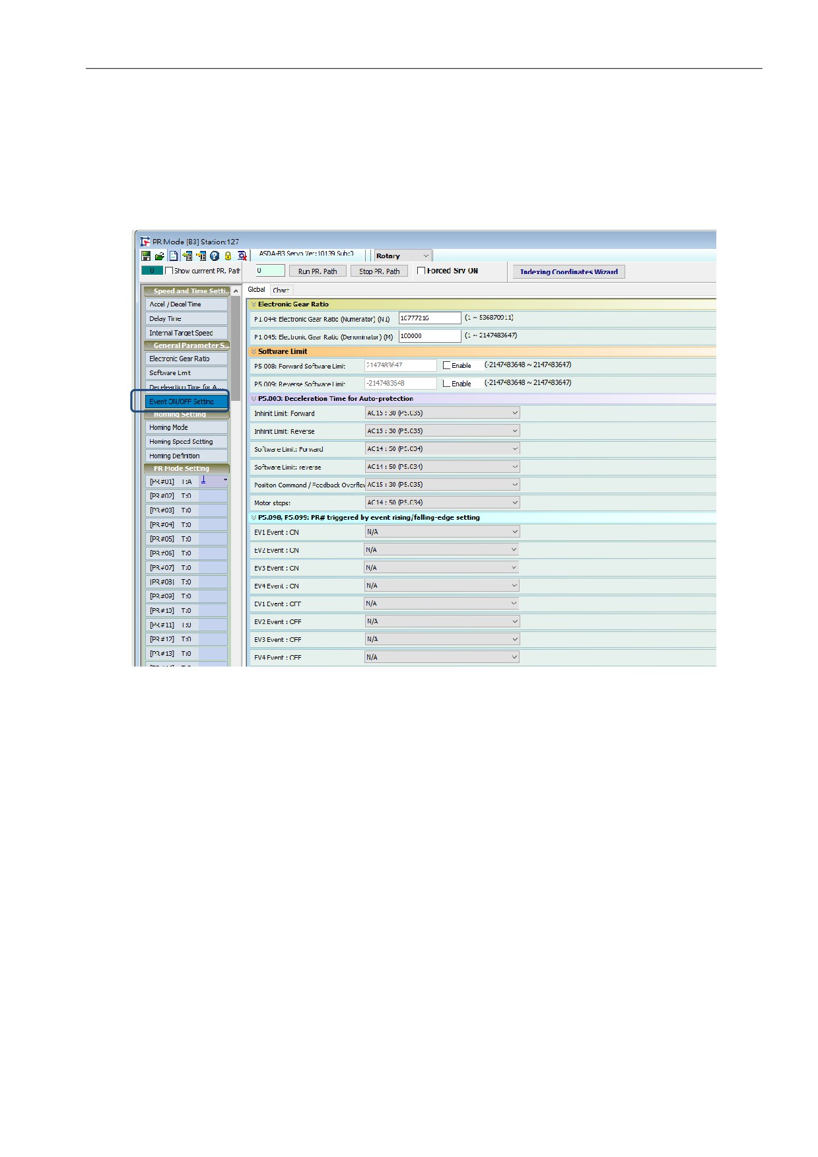The width and height of the screenshot is (818, 1157).
Task: Select the [PR#09] path row
Action: point(186,596)
